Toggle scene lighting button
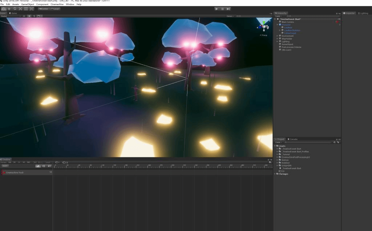The height and width of the screenshot is (231, 372). [x=29, y=16]
